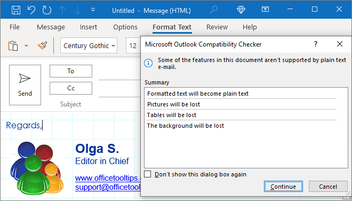The image size is (352, 201).
Task: Undo the last action
Action: coord(31,10)
